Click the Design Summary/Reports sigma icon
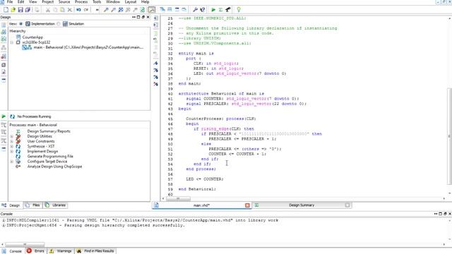This screenshot has width=452, height=254. click(18, 131)
